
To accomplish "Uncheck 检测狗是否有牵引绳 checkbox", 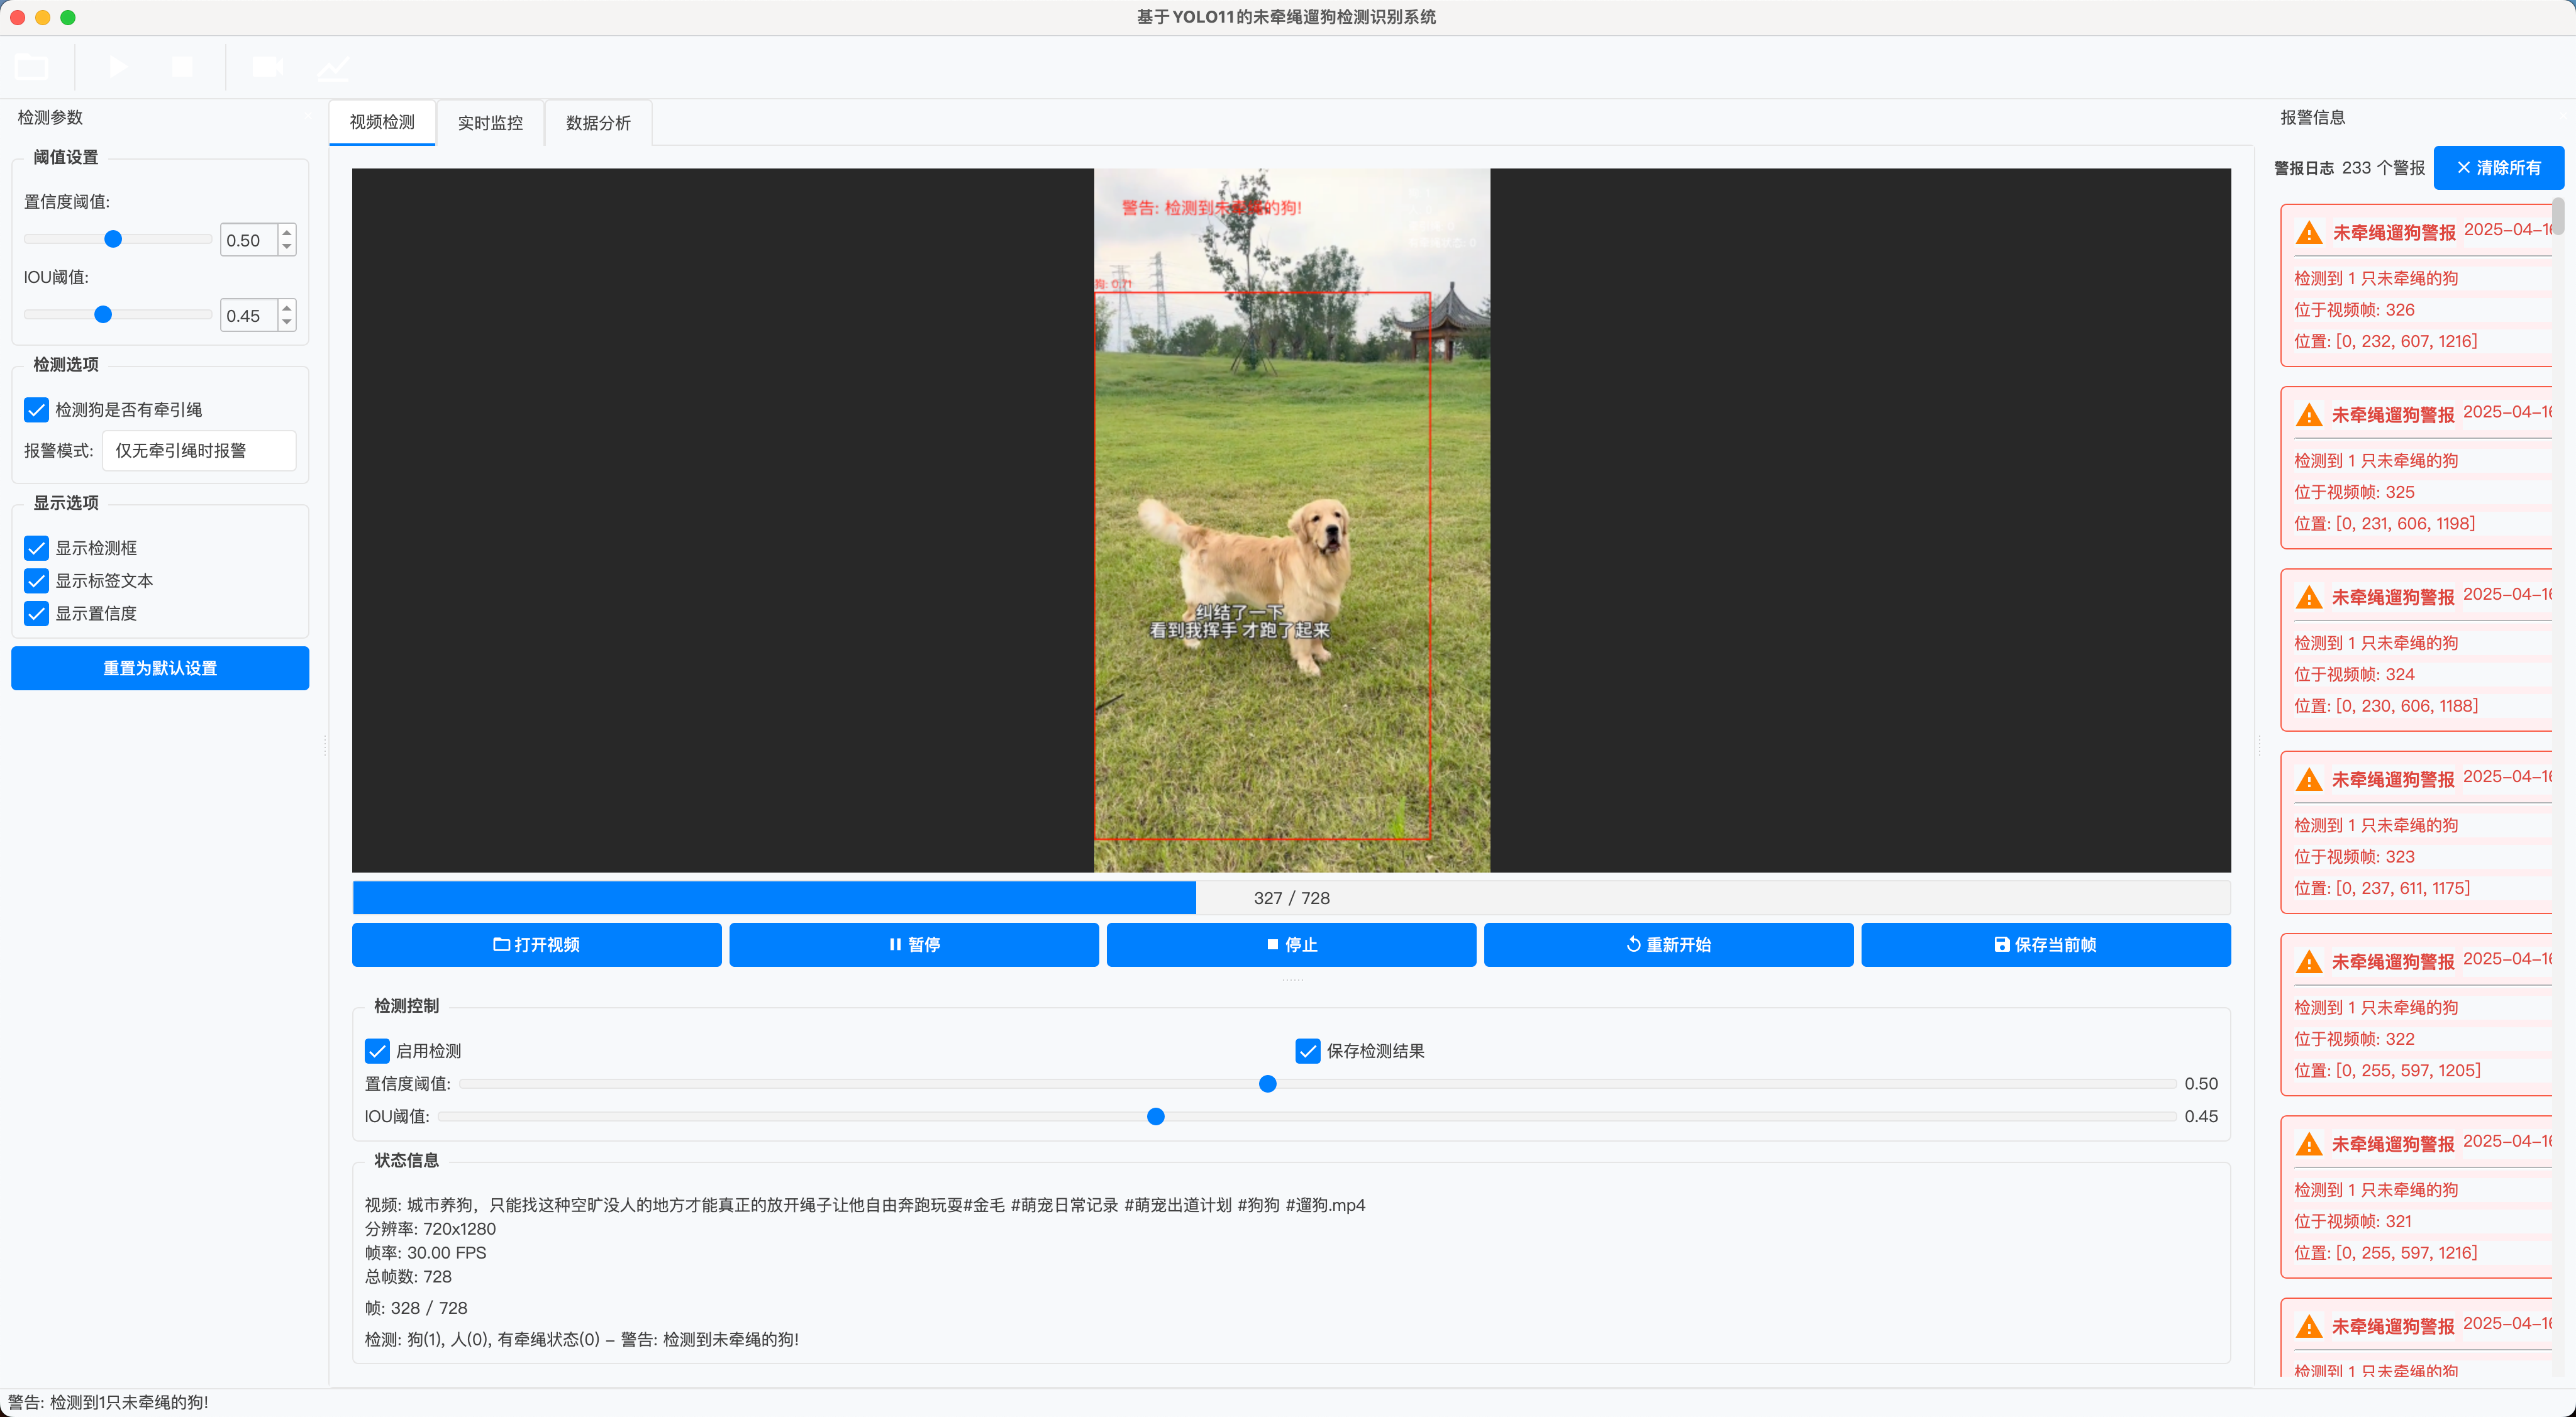I will pyautogui.click(x=37, y=410).
